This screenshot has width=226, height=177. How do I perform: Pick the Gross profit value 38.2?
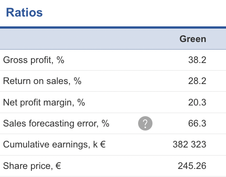[197, 60]
